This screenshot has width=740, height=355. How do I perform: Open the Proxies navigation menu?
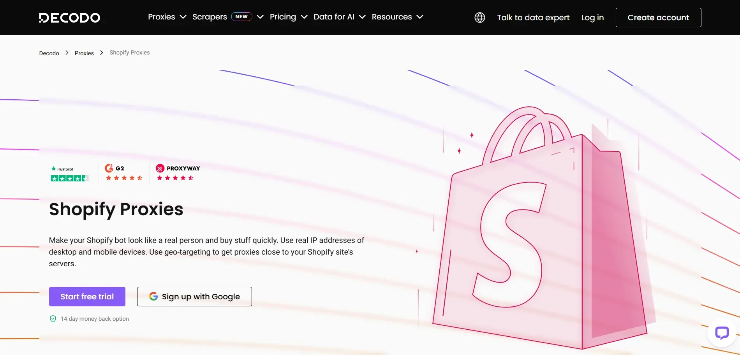point(161,17)
